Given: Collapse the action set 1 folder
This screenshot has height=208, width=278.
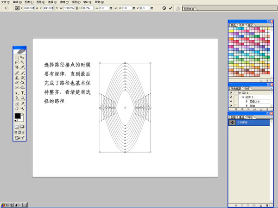Looking at the screenshot, I should (x=240, y=93).
